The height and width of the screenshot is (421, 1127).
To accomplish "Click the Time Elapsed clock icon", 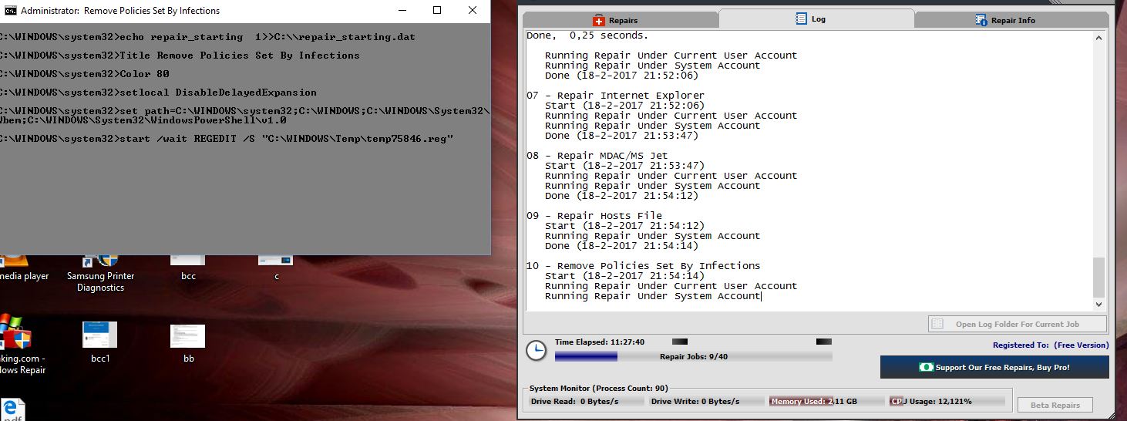I will click(x=536, y=350).
